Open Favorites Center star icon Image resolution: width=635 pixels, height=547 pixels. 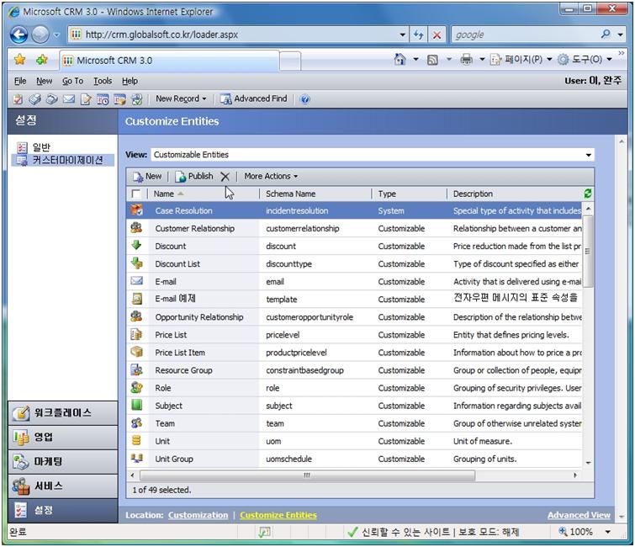(19, 61)
